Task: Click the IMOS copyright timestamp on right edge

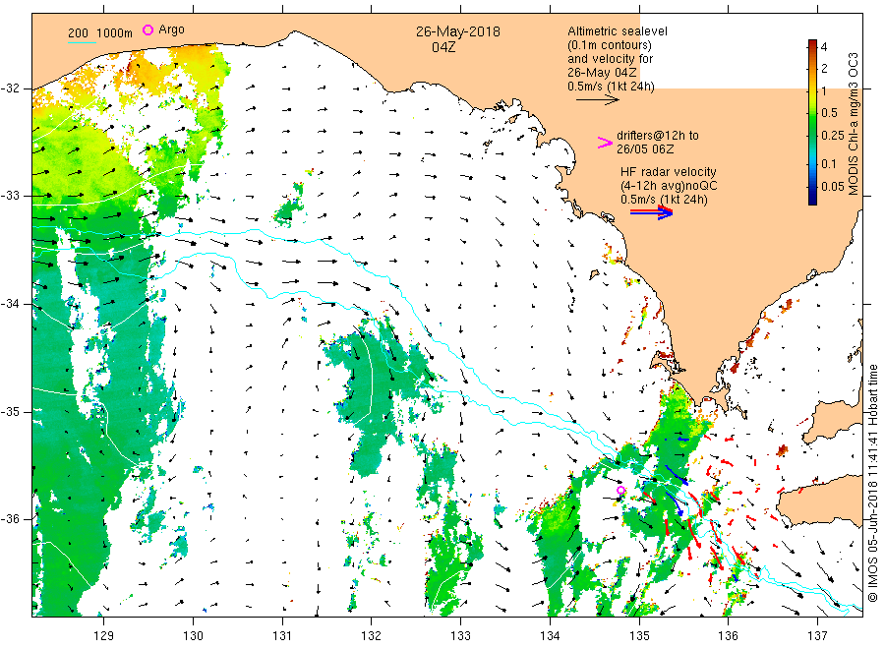Action: click(x=872, y=483)
